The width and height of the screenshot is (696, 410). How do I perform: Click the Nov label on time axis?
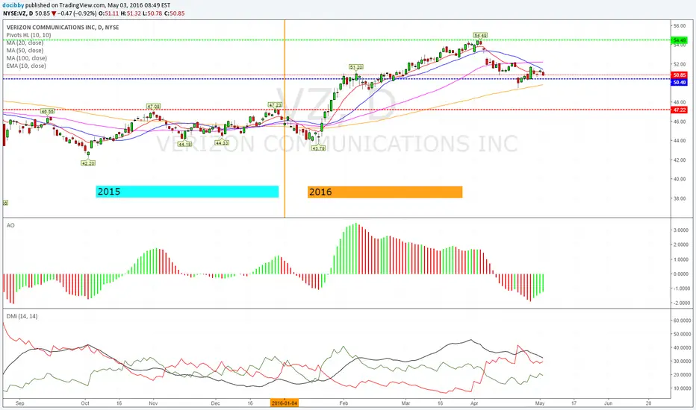153,403
